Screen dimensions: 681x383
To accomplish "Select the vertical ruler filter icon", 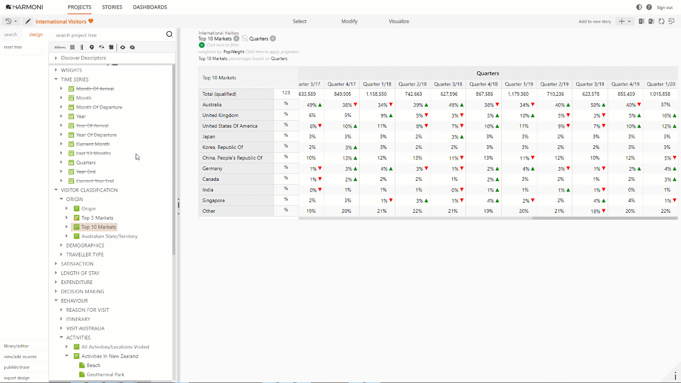I will [81, 47].
